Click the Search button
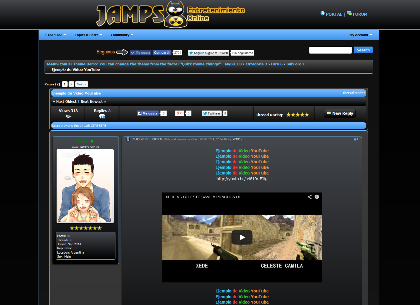 363,50
